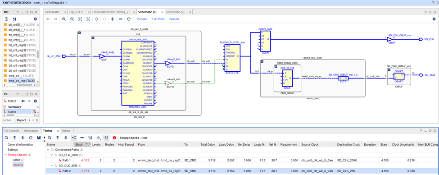439x175 pixels.
Task: Fit the schematic to the window
Action: click(80, 19)
